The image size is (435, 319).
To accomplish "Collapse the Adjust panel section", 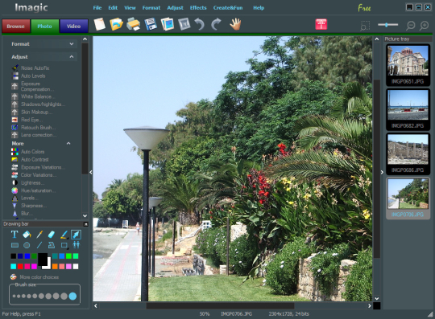I will 72,56.
